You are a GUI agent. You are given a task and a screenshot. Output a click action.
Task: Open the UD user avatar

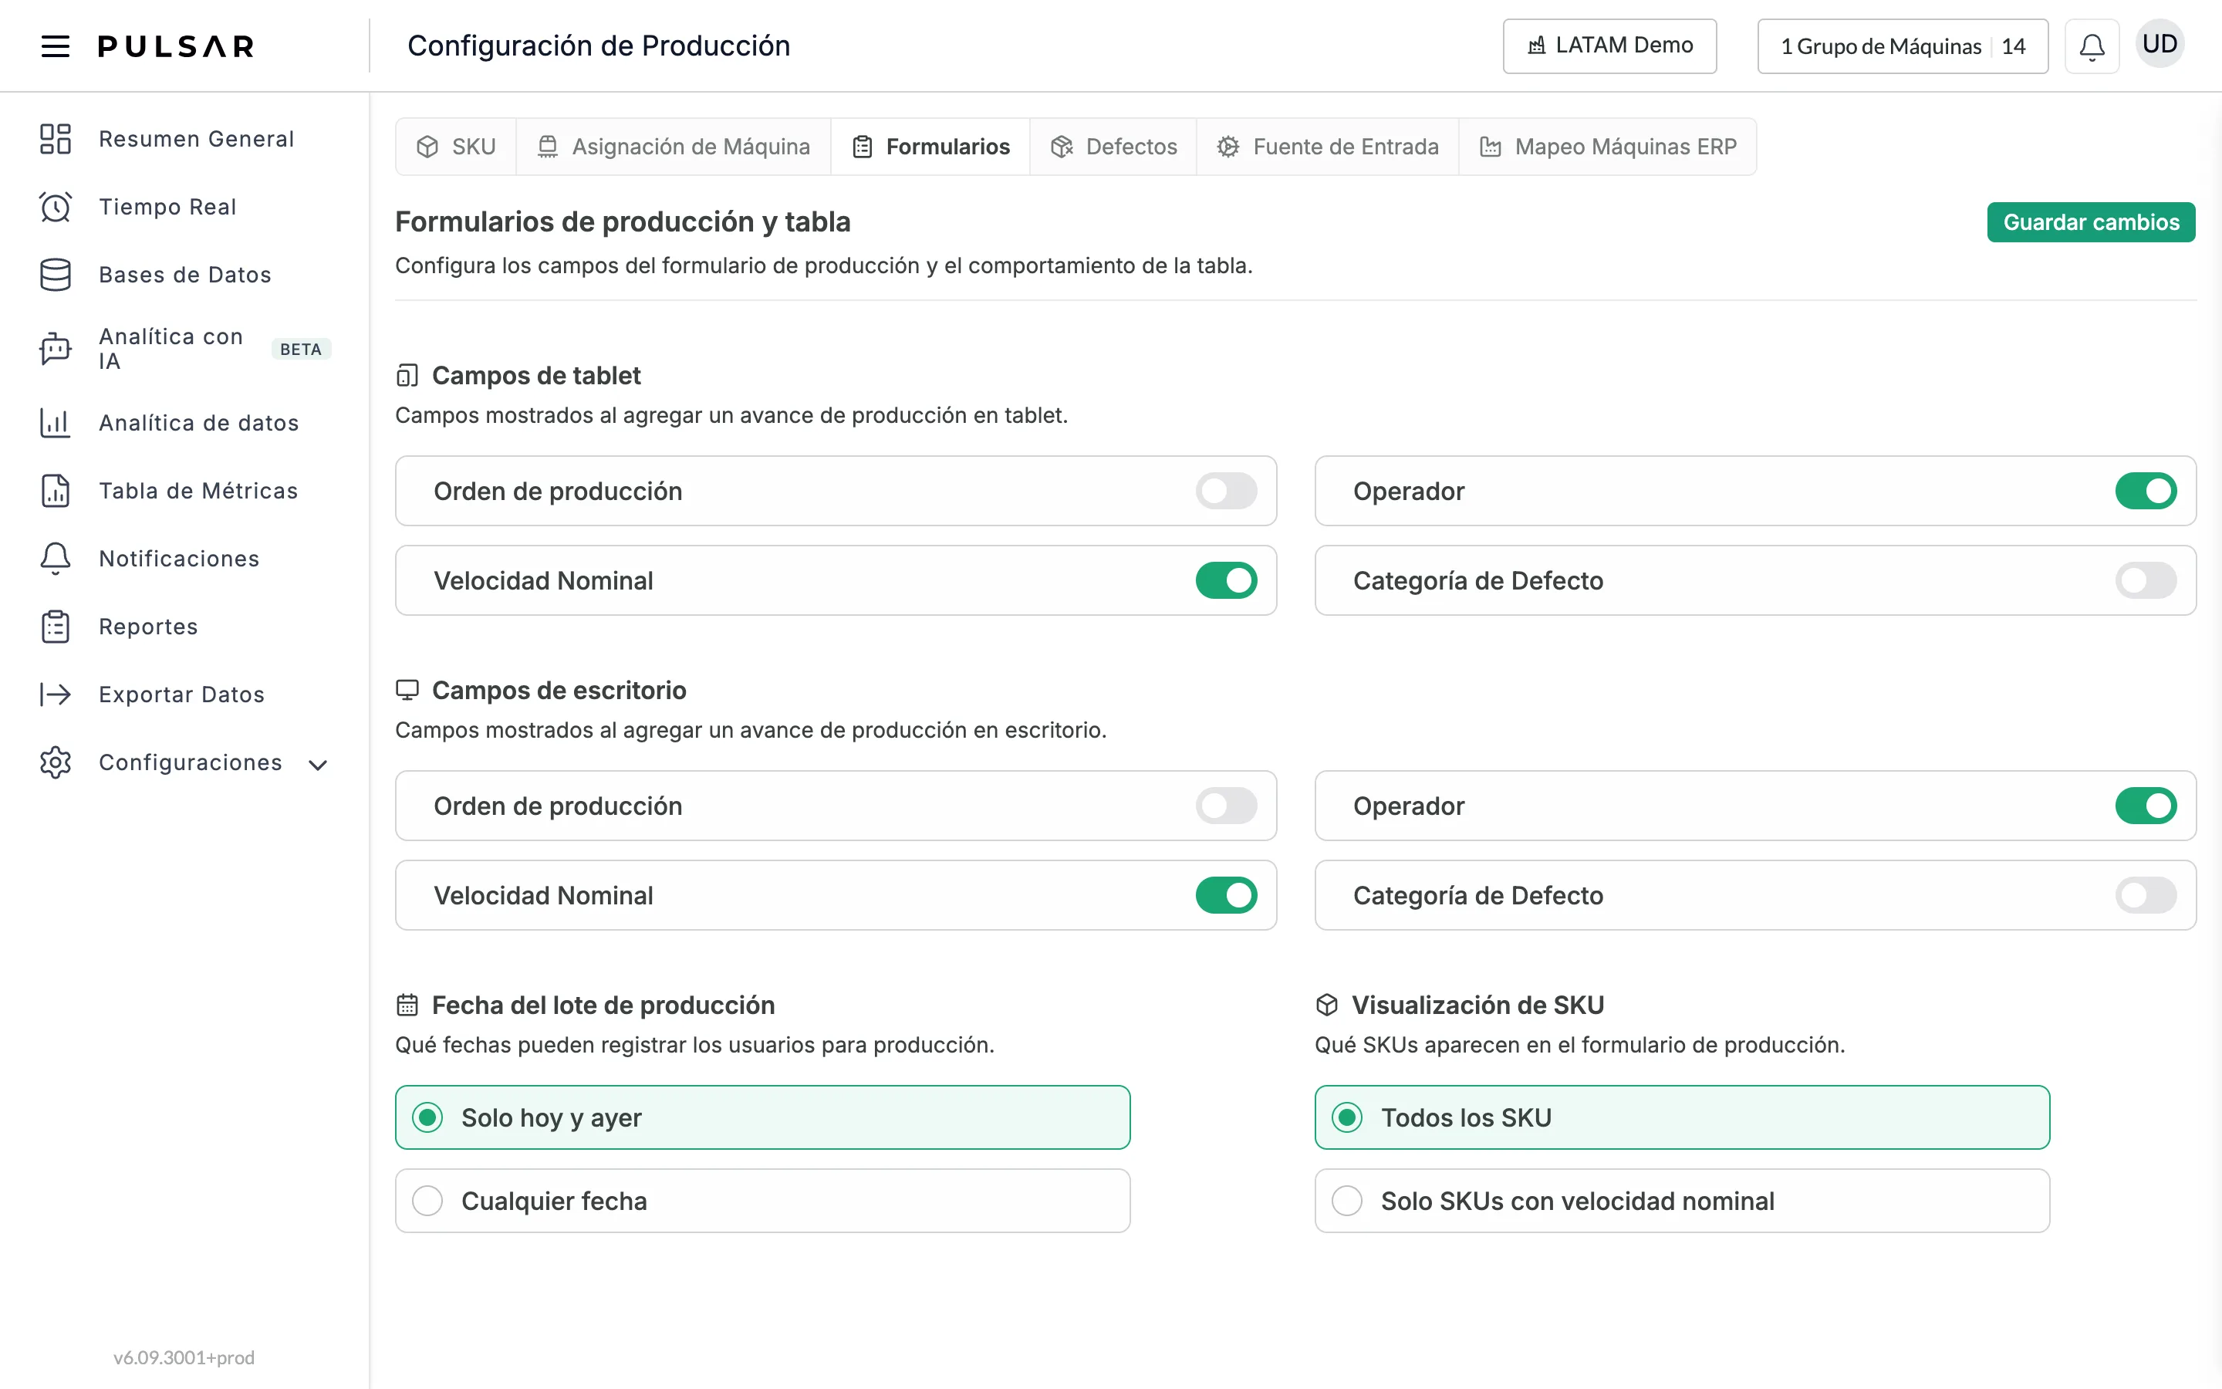coord(2160,44)
